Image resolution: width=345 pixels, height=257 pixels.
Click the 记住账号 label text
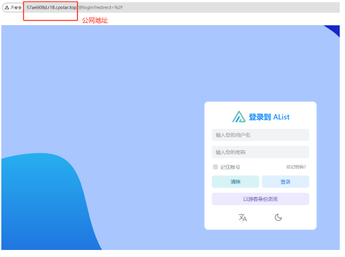(230, 167)
